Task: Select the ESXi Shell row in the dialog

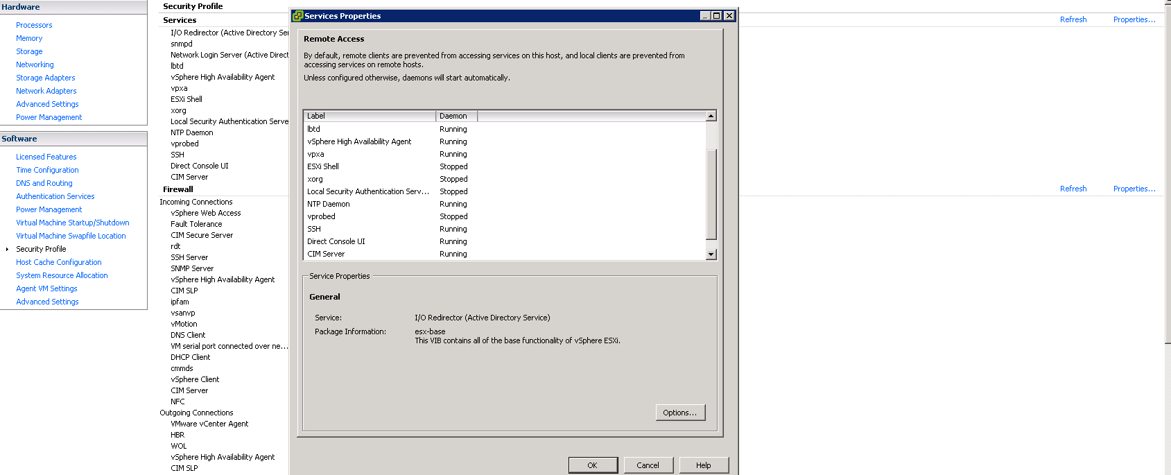Action: [505, 166]
